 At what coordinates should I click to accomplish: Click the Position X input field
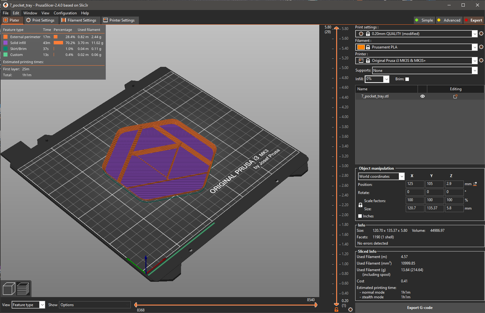[x=415, y=184]
